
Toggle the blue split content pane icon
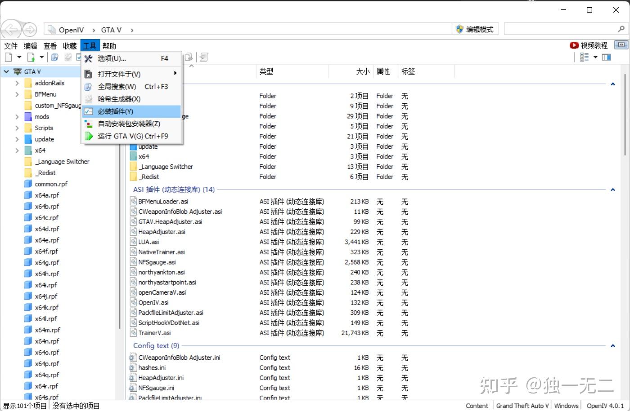606,57
